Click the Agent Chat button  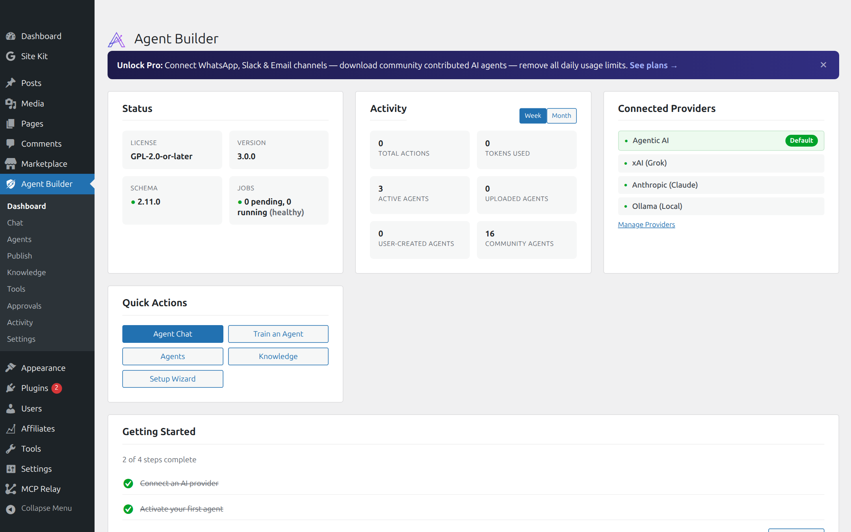point(173,334)
